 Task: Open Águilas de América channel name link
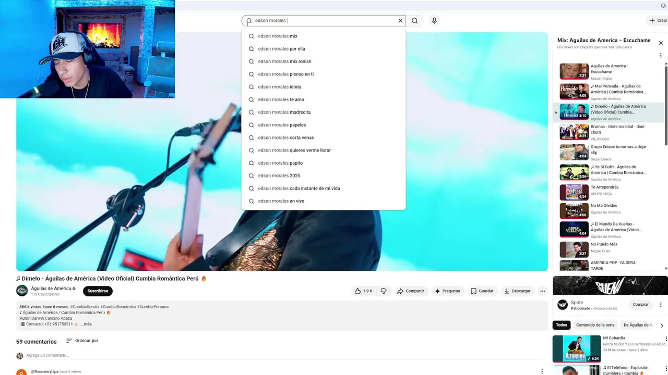point(51,289)
